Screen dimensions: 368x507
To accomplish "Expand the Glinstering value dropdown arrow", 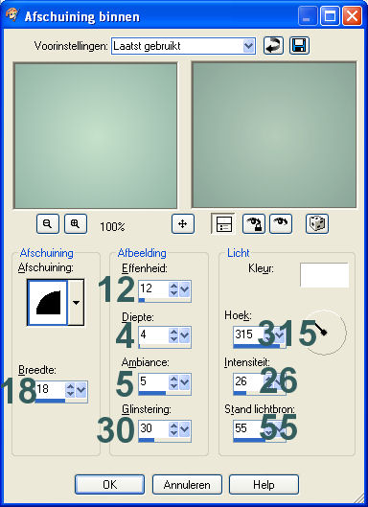I will click(x=184, y=428).
